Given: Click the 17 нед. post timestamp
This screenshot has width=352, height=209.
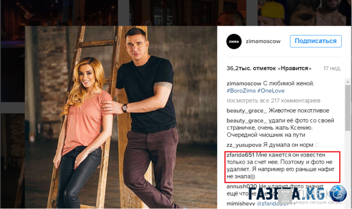Looking at the screenshot, I should [x=332, y=68].
